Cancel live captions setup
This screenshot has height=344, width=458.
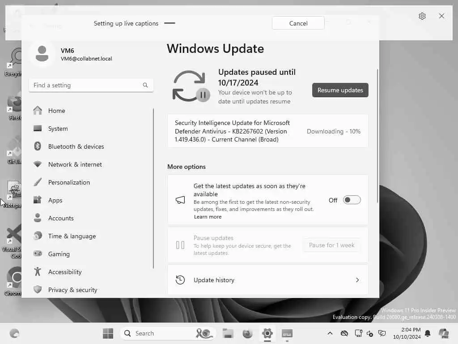click(x=298, y=23)
